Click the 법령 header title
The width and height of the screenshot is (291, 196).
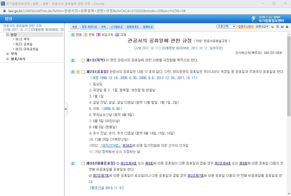[9, 19]
